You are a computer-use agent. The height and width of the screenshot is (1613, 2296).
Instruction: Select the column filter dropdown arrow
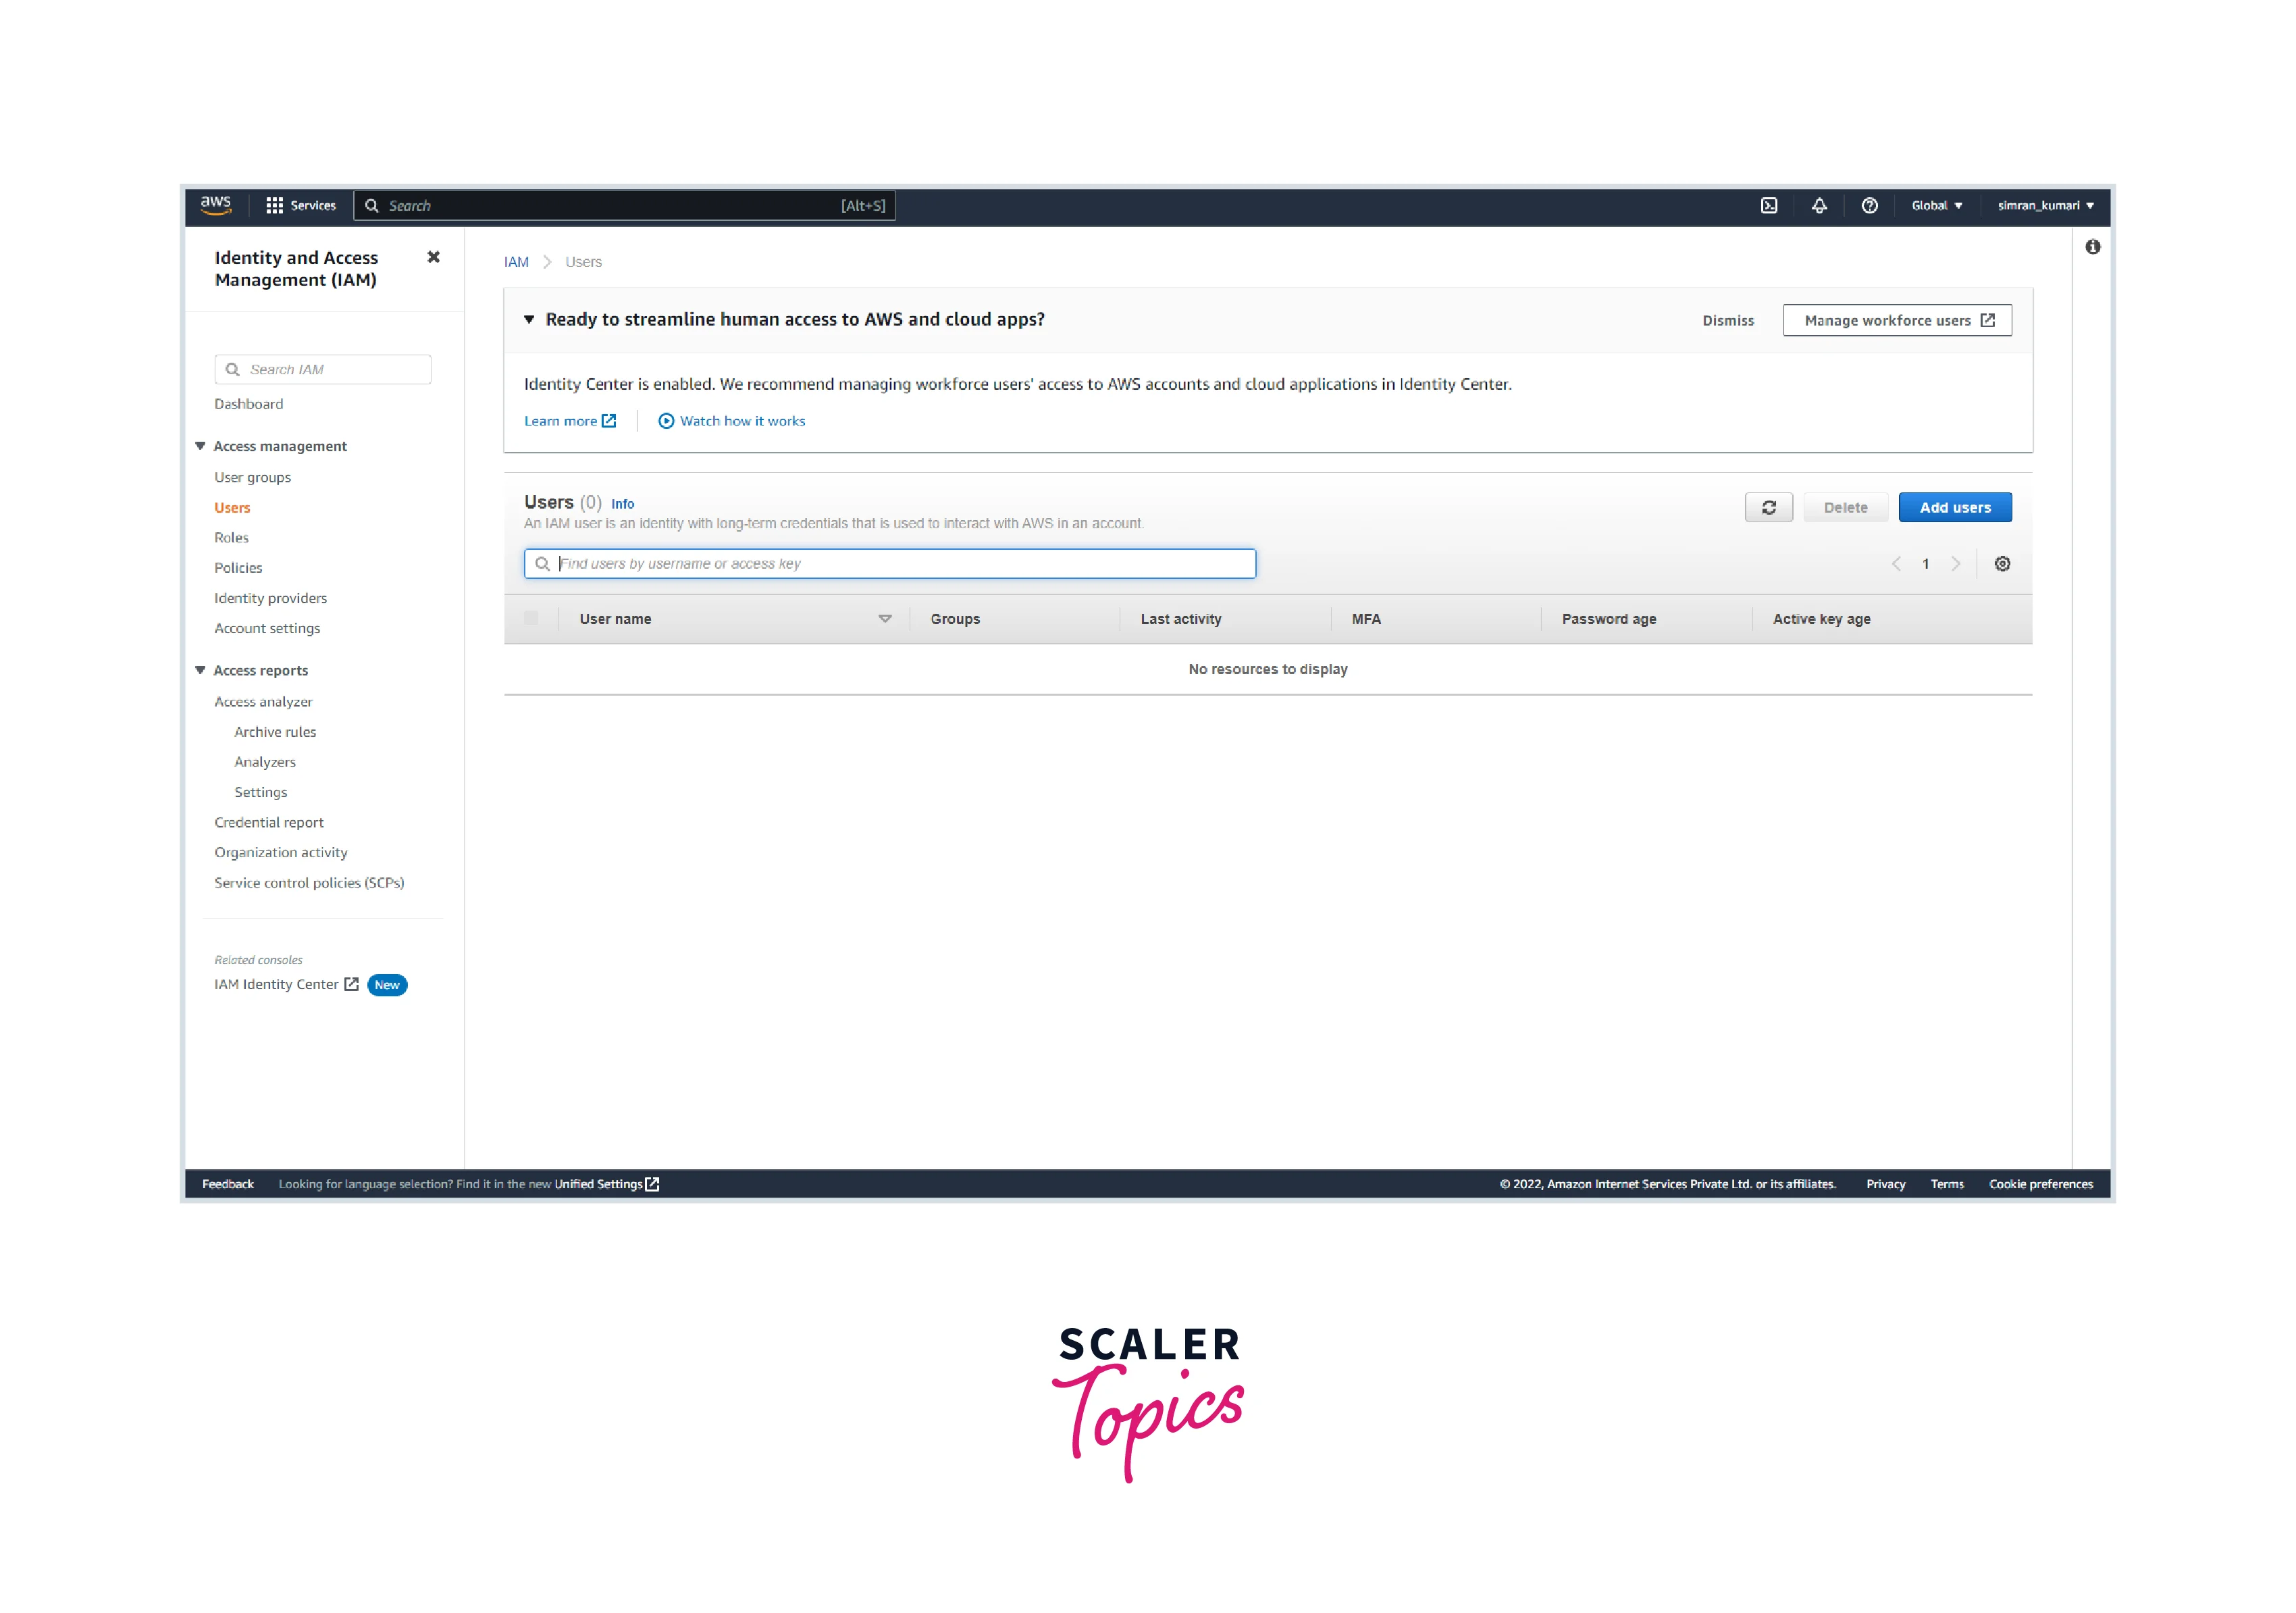tap(886, 618)
